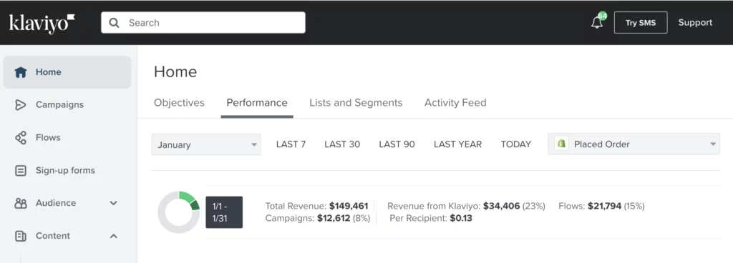Click the Audience people icon
733x263 pixels.
coord(21,203)
